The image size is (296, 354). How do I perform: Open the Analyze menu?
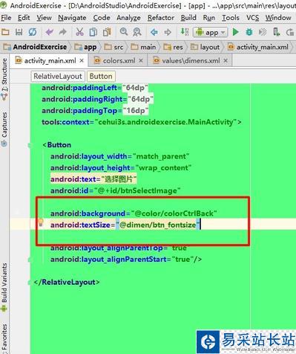pos(128,18)
